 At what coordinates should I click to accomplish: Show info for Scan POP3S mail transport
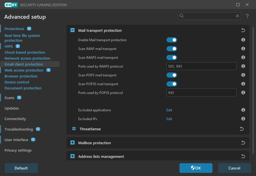(x=243, y=84)
